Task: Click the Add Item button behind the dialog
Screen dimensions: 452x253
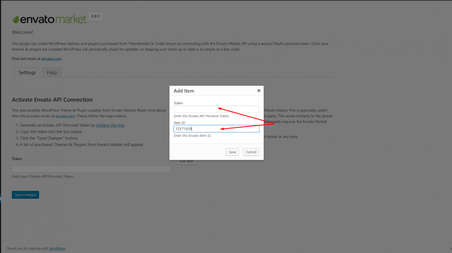Action: tap(186, 162)
